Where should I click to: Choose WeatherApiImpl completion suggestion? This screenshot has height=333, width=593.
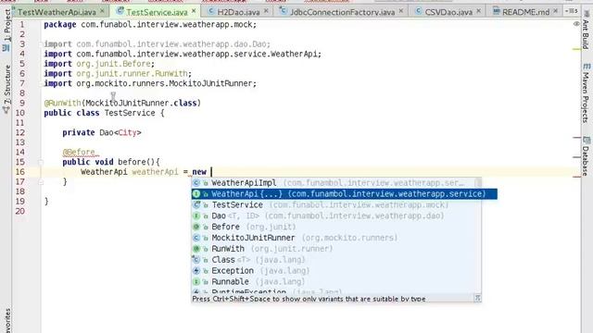click(x=334, y=183)
